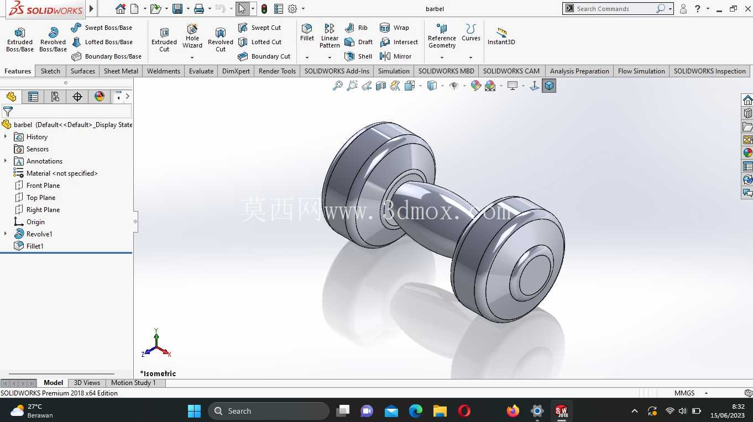
Task: Select the Boundary Cut tool
Action: [264, 56]
